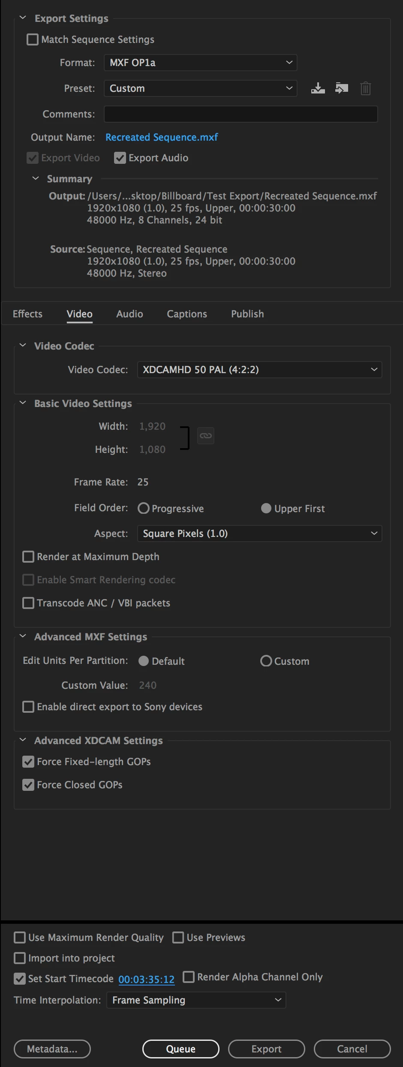Open the Format dropdown showing MXF OP1a

pos(200,63)
